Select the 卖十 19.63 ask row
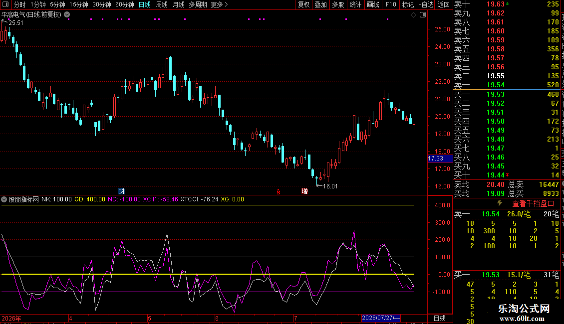 (507, 4)
